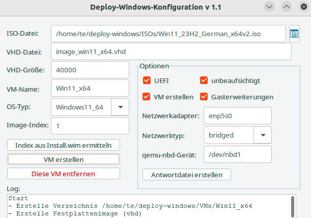
Task: Close the Deploy-Windows-Konfiguration window
Action: (x=304, y=7)
